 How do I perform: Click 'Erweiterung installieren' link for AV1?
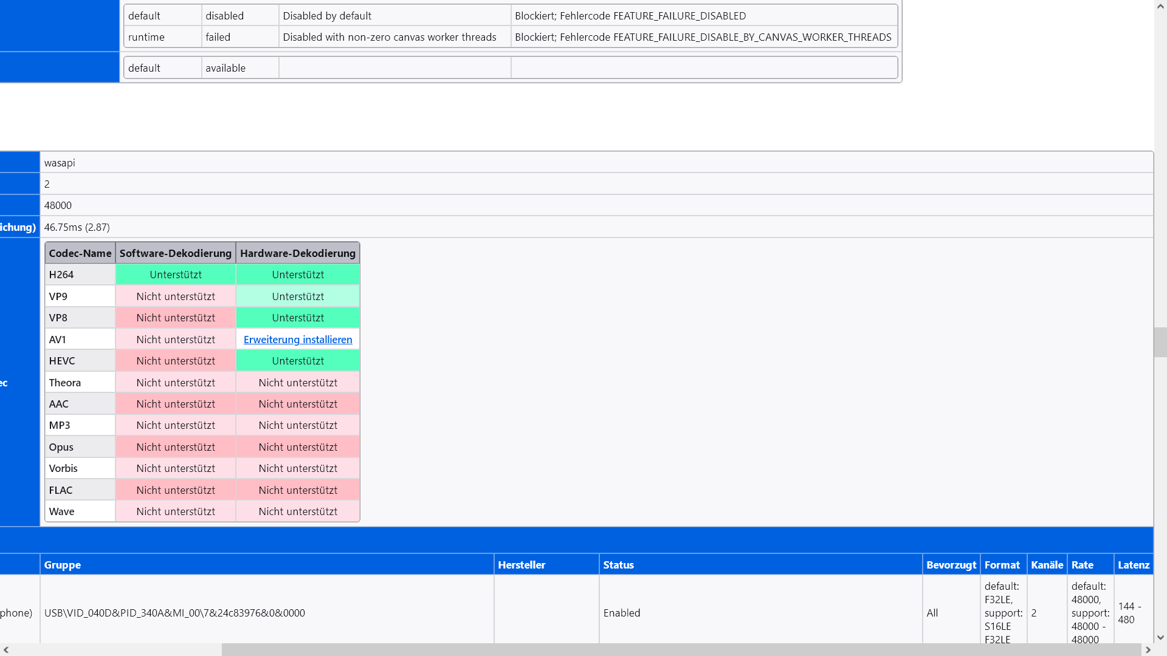pyautogui.click(x=298, y=340)
